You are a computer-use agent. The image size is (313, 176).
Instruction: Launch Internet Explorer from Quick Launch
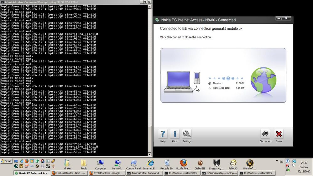[22, 161]
